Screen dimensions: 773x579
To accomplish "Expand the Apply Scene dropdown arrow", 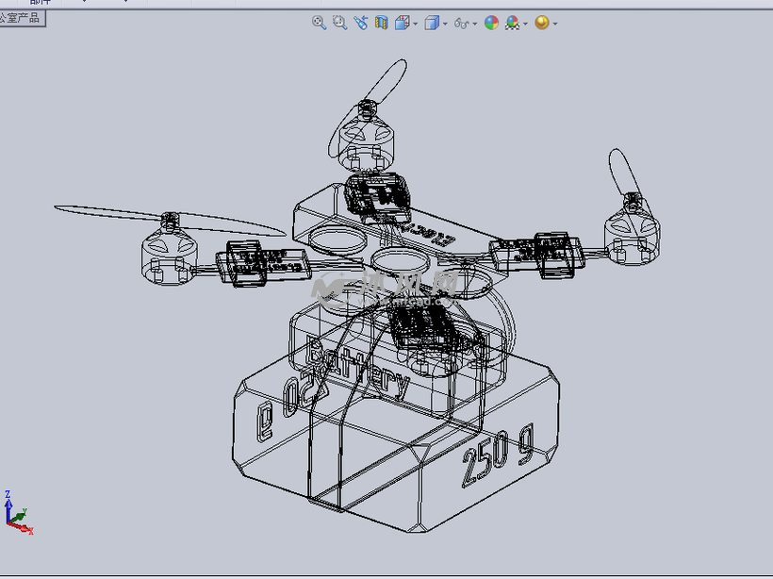I will (x=525, y=24).
